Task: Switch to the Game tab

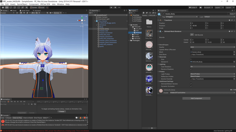Action: click(x=13, y=11)
